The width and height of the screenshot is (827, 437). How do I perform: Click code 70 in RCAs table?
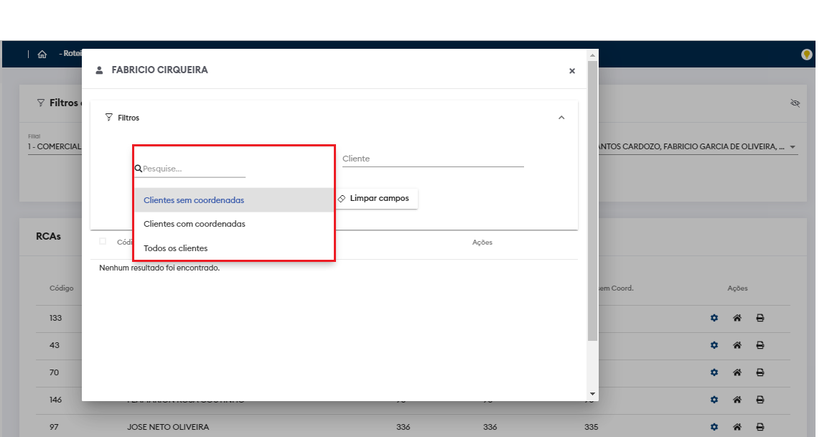tap(55, 372)
